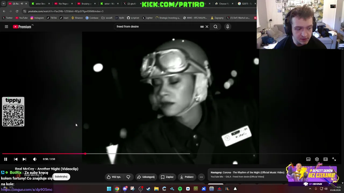
Task: Open the script.txt GitHub bookmark
Action: point(133,18)
